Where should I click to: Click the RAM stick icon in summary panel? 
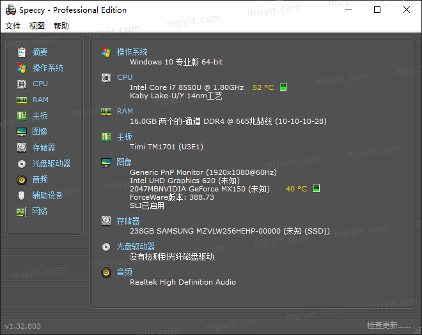pyautogui.click(x=106, y=112)
